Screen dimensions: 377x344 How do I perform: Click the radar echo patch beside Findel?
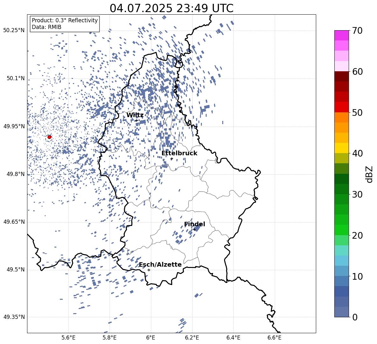point(197,228)
